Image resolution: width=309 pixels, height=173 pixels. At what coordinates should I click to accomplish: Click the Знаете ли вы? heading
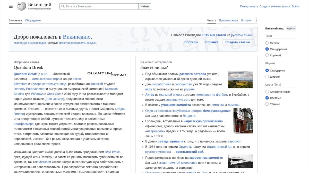tap(154, 68)
